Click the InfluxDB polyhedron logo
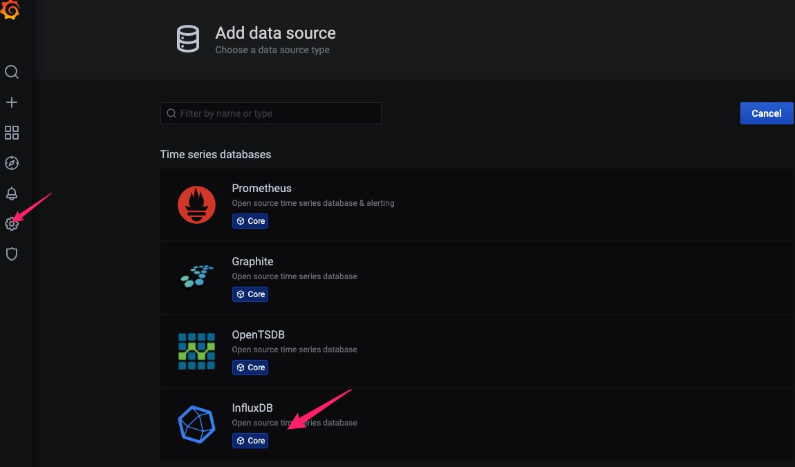Viewport: 795px width, 467px height. (x=196, y=424)
